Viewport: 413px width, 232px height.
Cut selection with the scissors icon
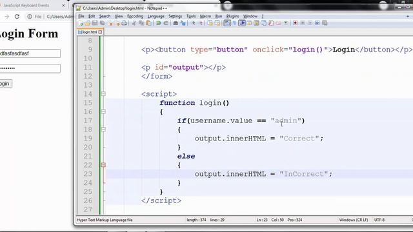click(134, 23)
